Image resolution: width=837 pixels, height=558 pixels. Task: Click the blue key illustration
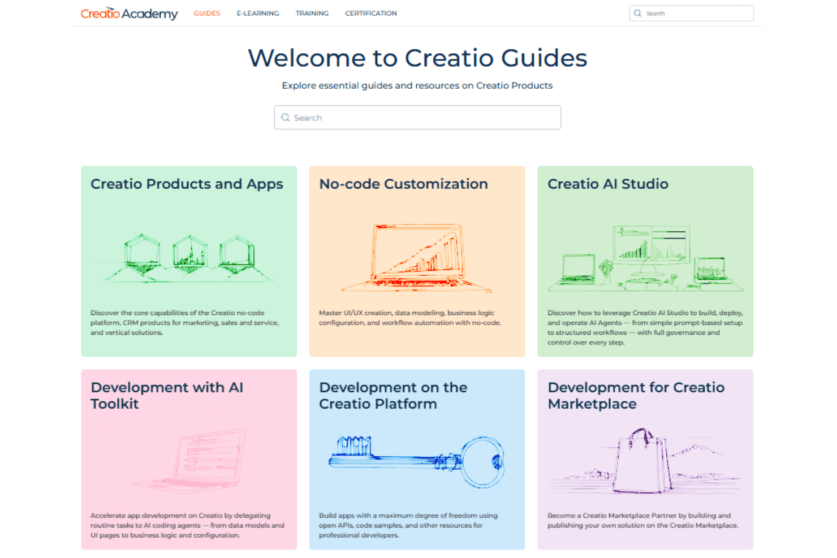point(417,462)
